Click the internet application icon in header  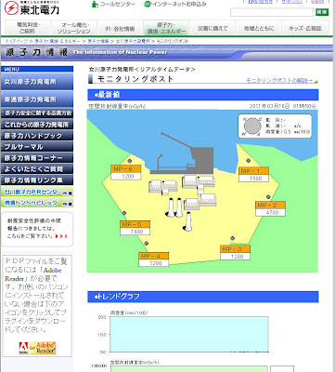click(148, 4)
